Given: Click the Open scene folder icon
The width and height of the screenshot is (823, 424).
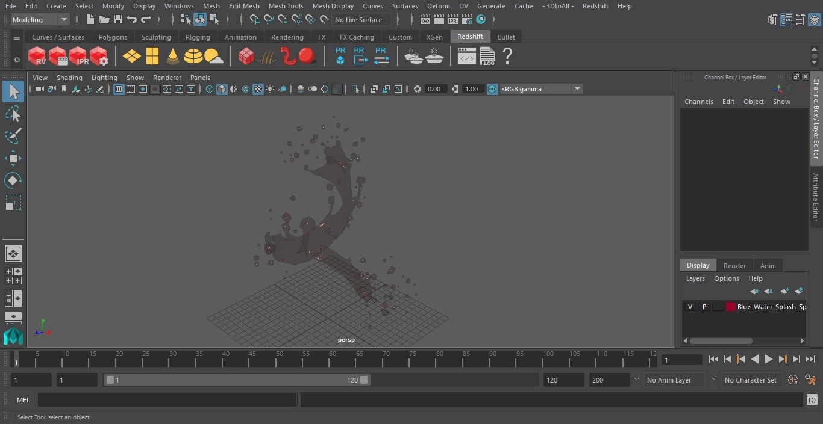Looking at the screenshot, I should (104, 20).
